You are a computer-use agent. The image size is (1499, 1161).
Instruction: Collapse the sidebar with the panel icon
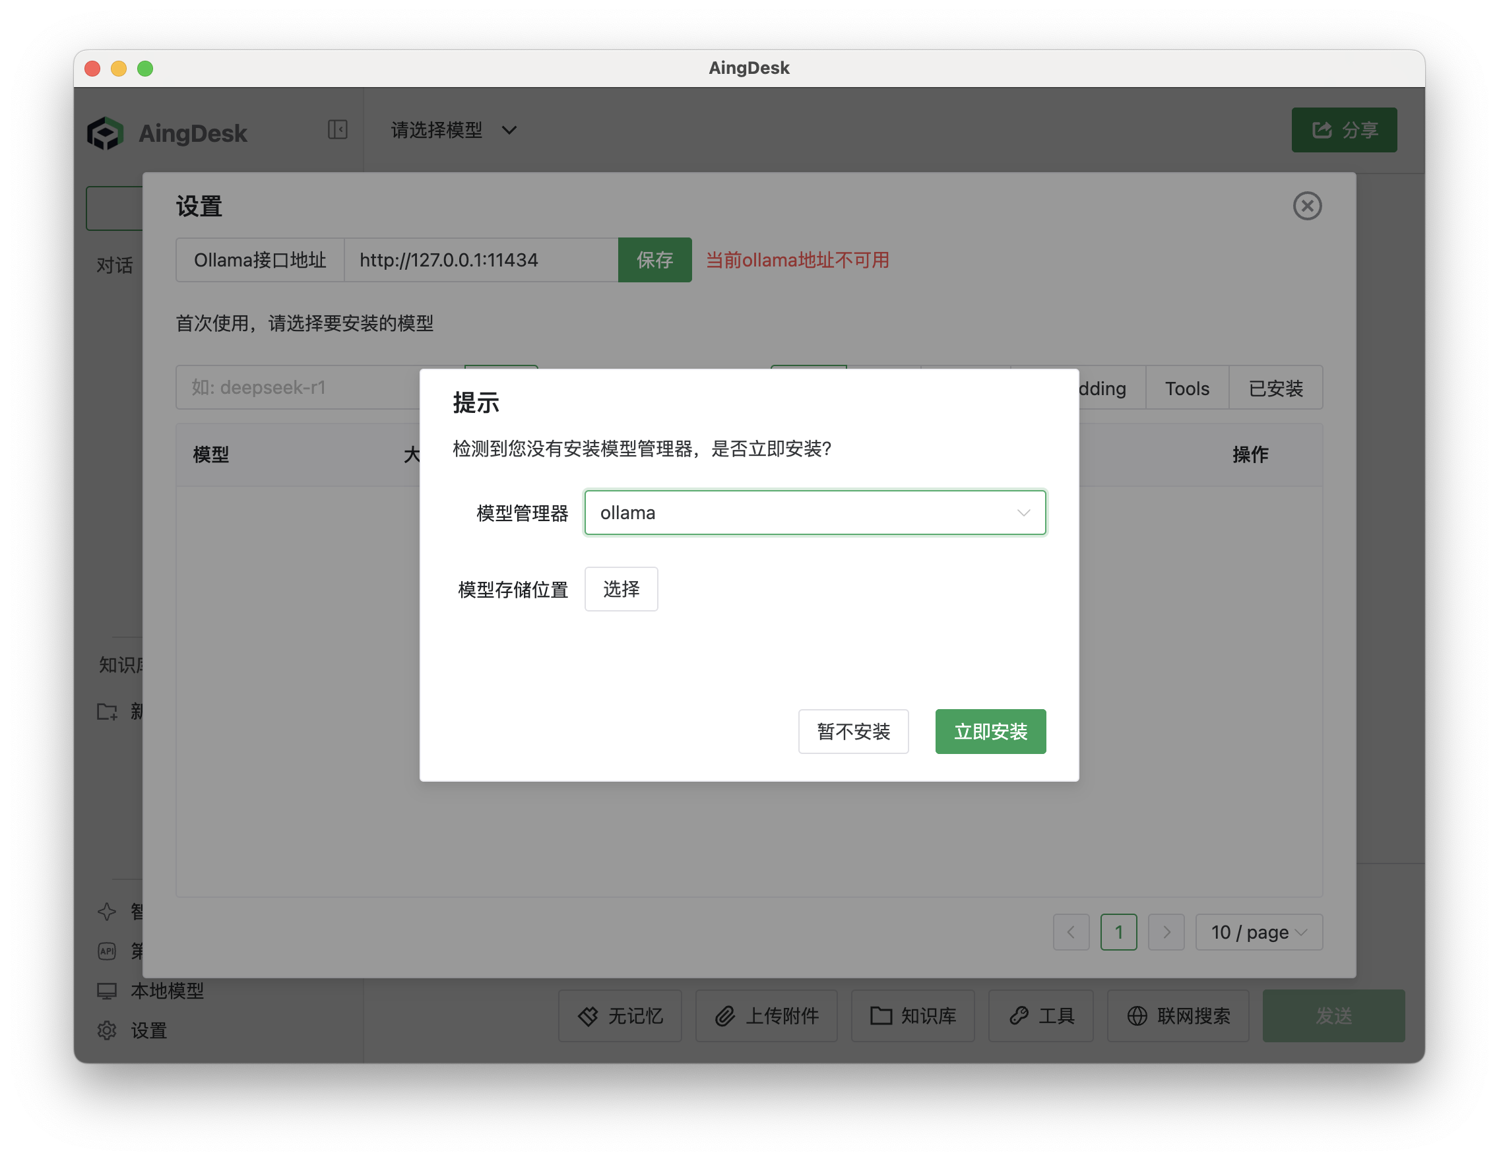tap(337, 129)
